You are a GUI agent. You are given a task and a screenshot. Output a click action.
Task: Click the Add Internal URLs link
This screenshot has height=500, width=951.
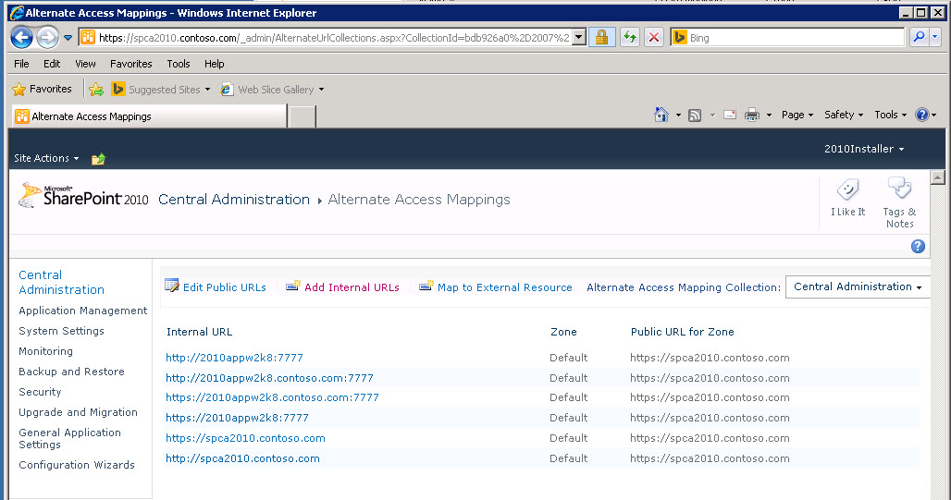(x=342, y=287)
